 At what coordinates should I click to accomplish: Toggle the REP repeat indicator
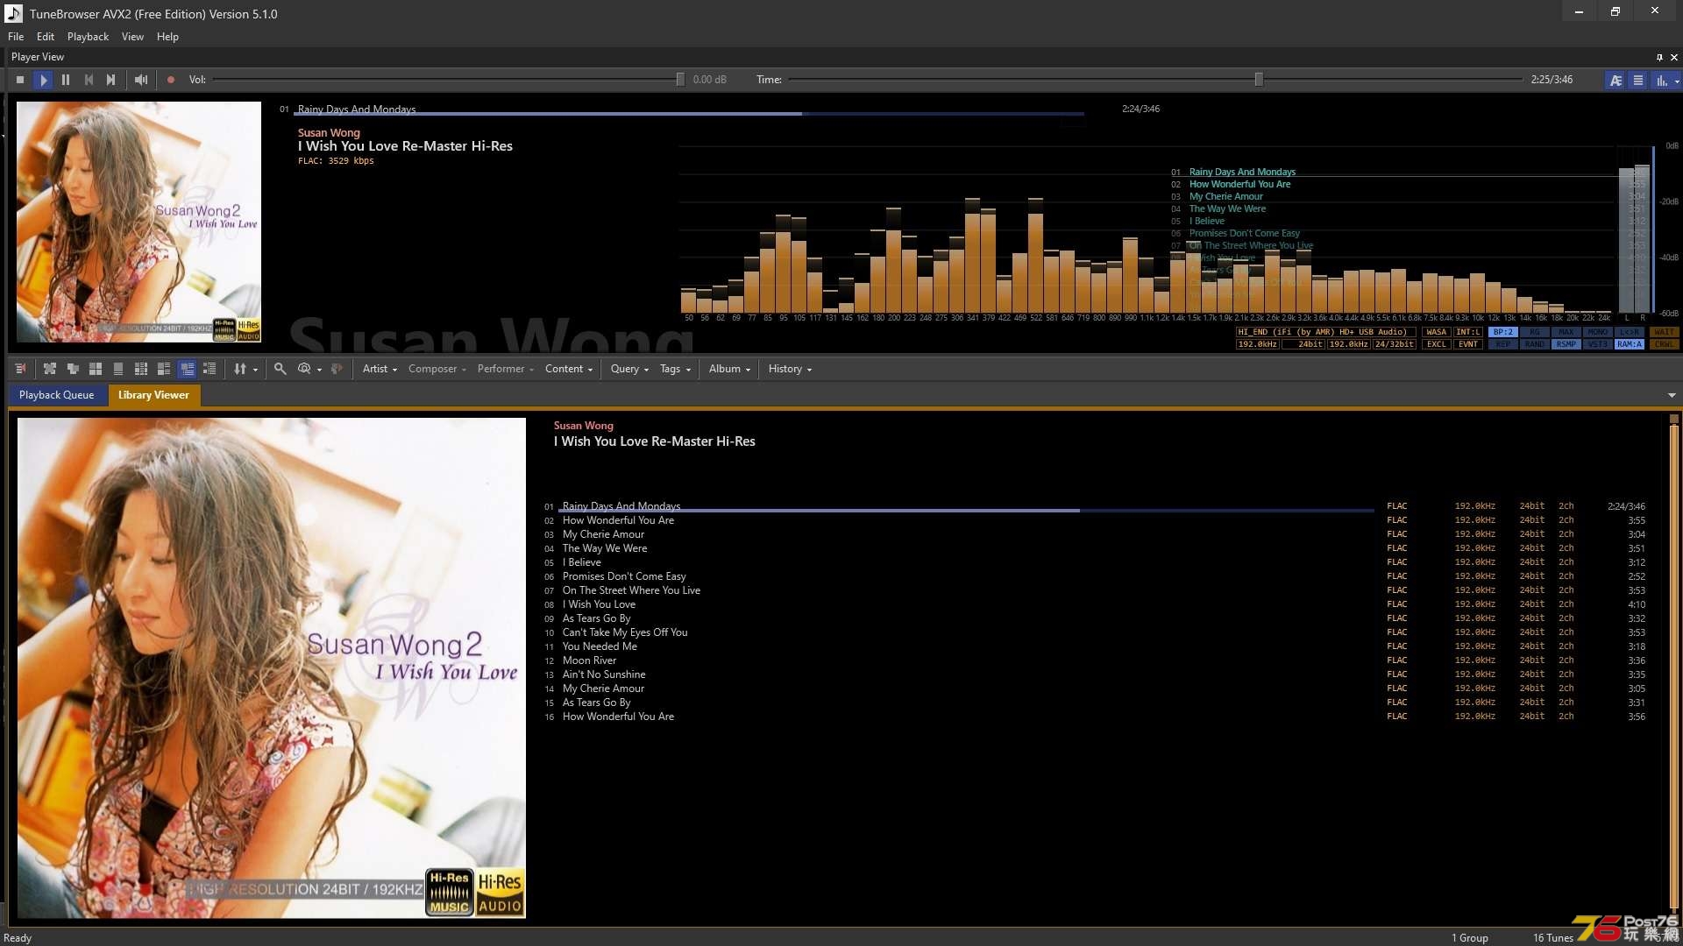(1502, 344)
